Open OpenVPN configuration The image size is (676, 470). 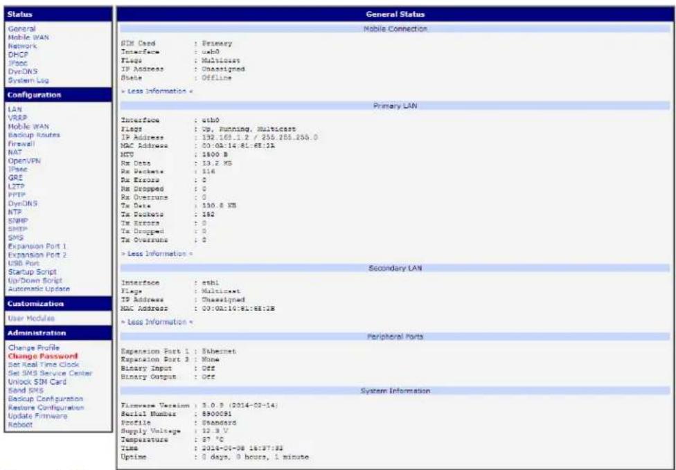tap(24, 161)
